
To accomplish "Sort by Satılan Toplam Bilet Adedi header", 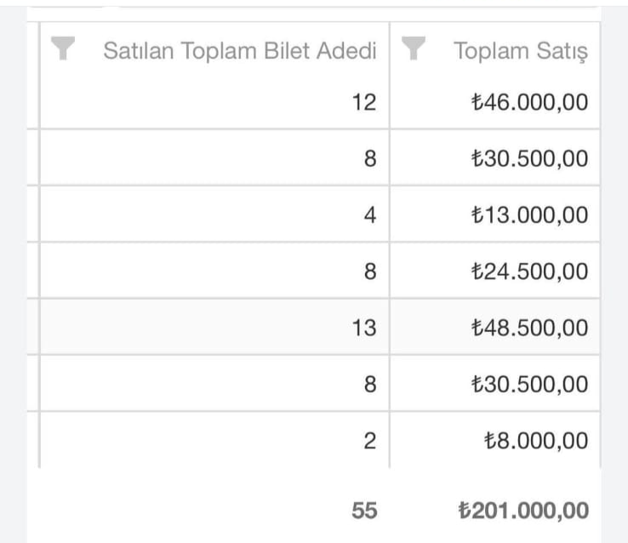I will pos(239,51).
